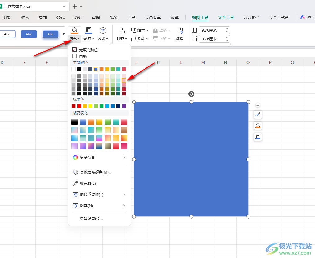Apply the white outlined Abc style

pos(7,34)
